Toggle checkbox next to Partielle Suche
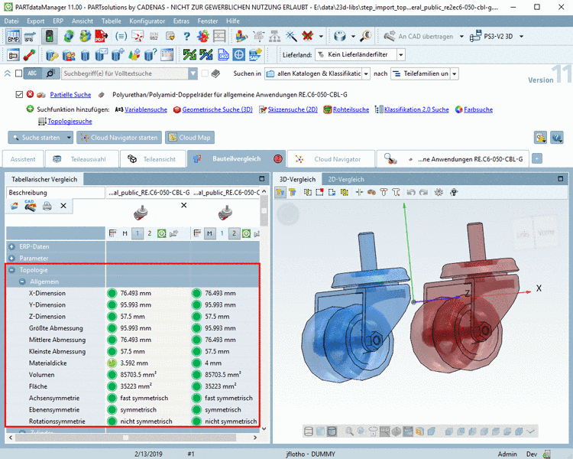Image resolution: width=573 pixels, height=459 pixels. [x=19, y=94]
